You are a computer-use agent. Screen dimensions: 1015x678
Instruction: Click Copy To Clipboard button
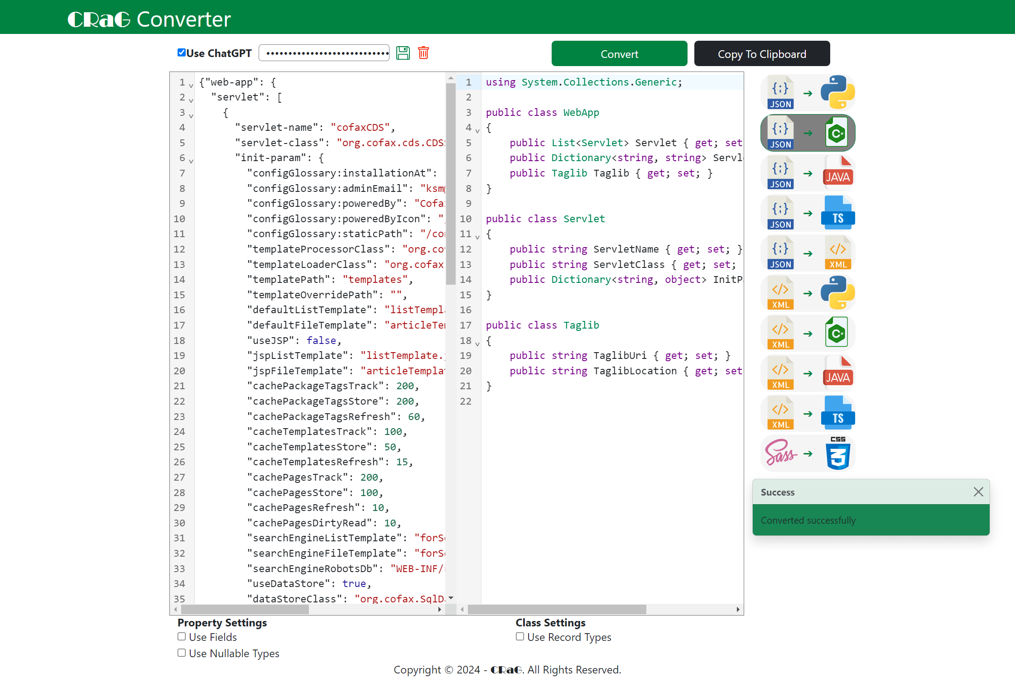762,54
